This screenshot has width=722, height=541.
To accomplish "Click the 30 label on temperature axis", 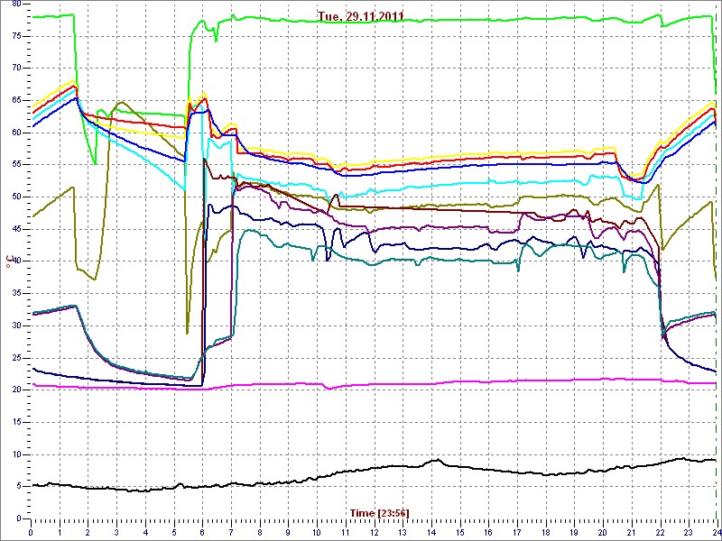I will click(x=16, y=326).
